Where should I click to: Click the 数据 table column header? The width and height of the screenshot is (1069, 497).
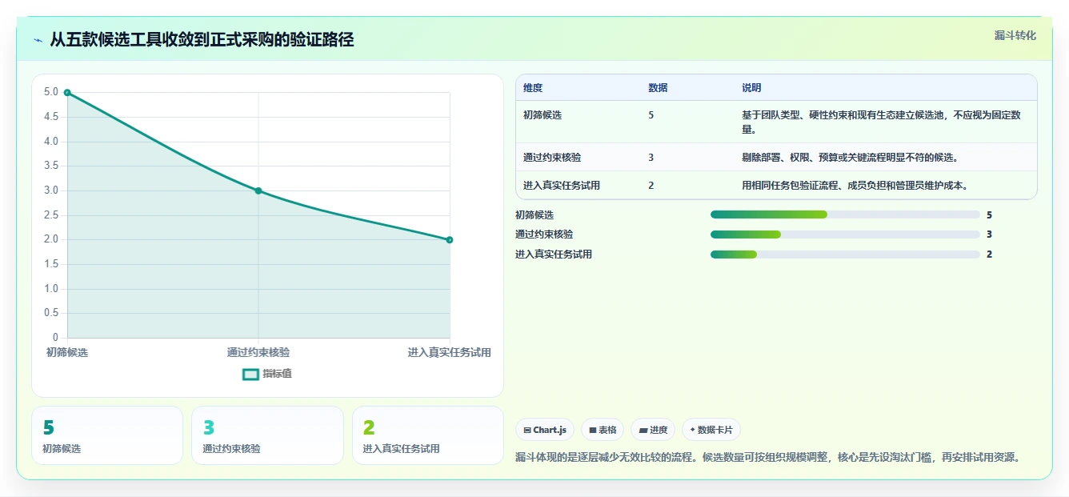pyautogui.click(x=658, y=88)
